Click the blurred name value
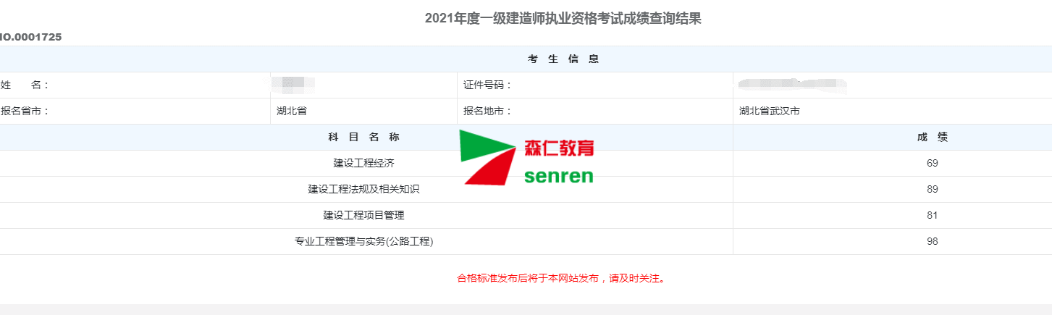The width and height of the screenshot is (1052, 315). pos(294,85)
